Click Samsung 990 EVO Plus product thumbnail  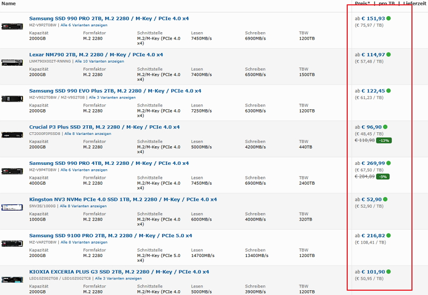[12, 99]
